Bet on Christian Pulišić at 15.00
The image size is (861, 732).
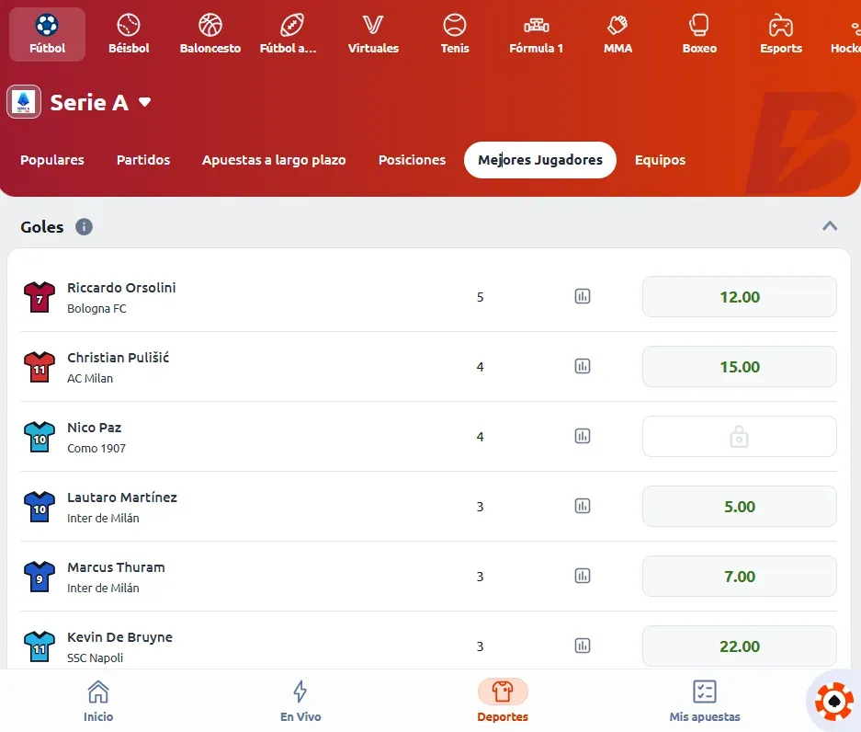click(739, 367)
